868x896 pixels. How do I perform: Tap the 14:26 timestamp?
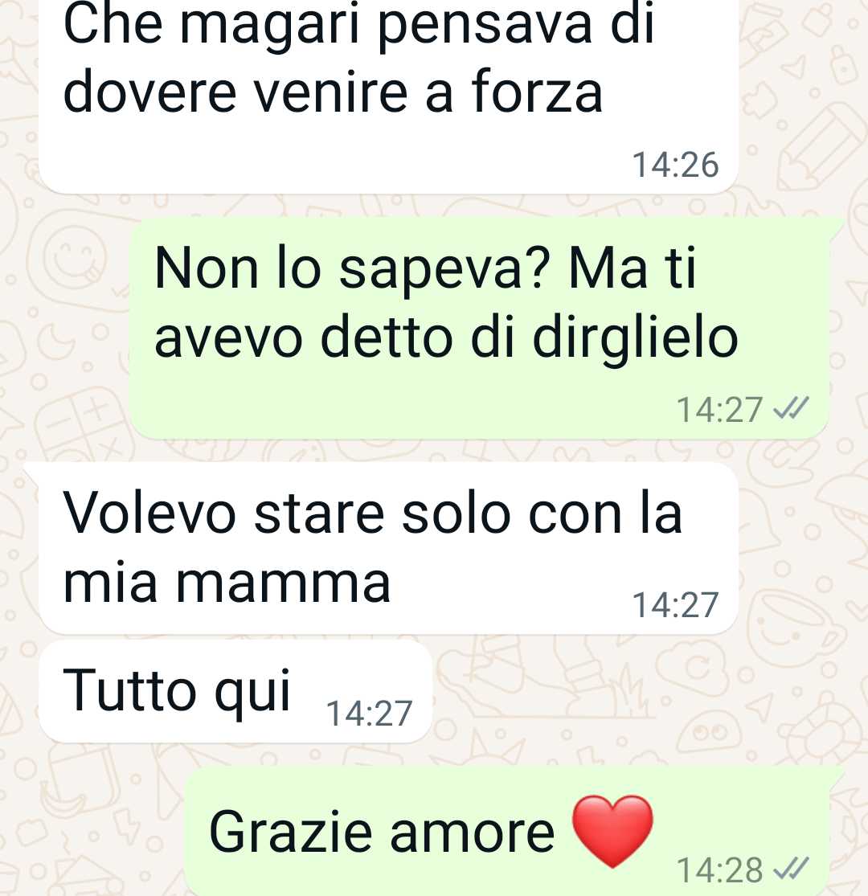(x=675, y=166)
